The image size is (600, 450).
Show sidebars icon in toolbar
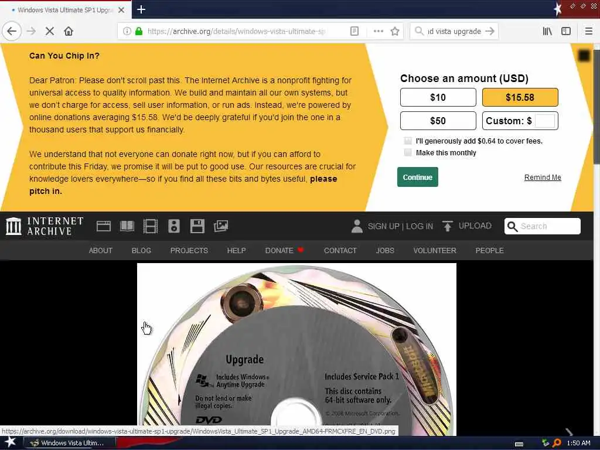[566, 31]
